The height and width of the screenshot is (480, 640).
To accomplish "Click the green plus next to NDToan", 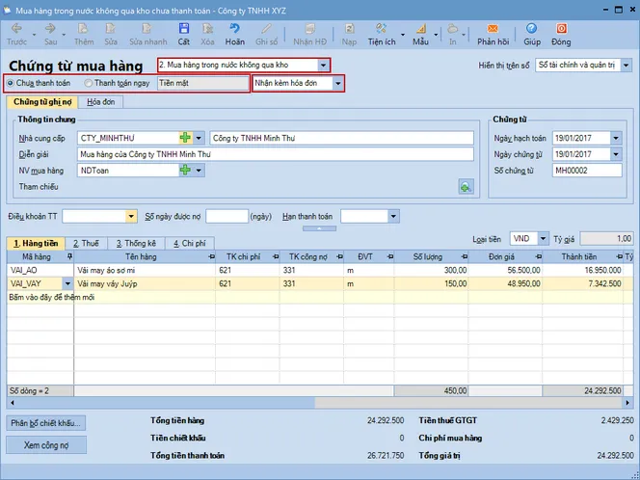I will [x=184, y=171].
